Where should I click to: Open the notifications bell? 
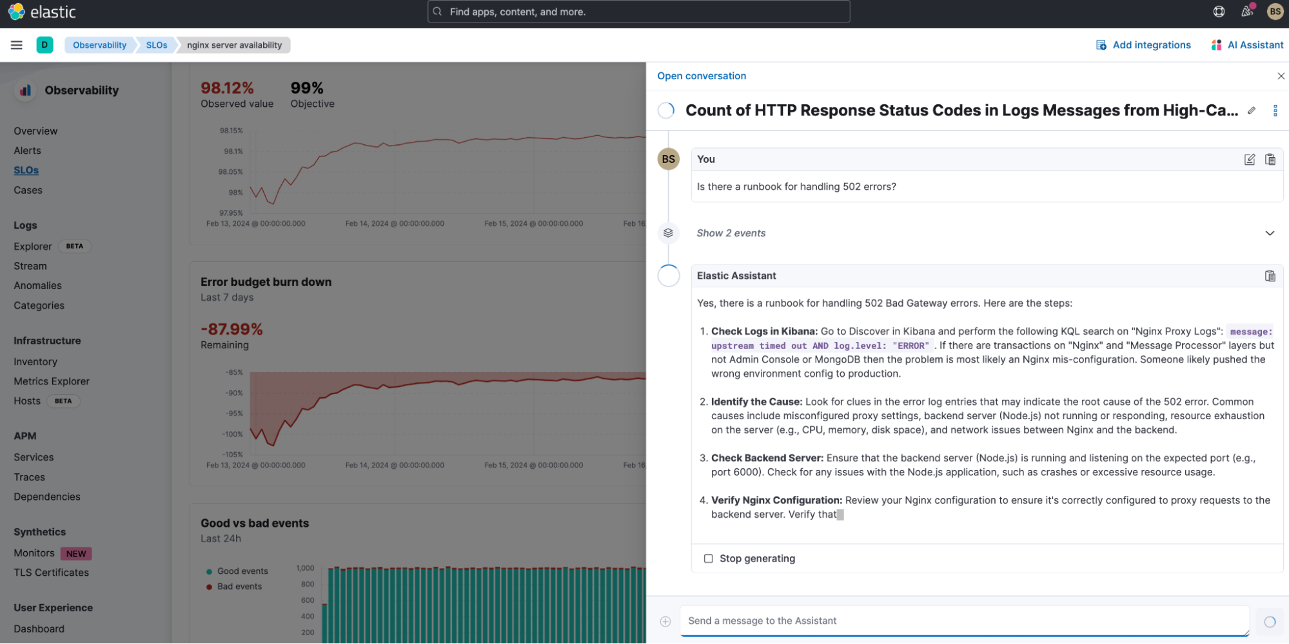point(1246,12)
